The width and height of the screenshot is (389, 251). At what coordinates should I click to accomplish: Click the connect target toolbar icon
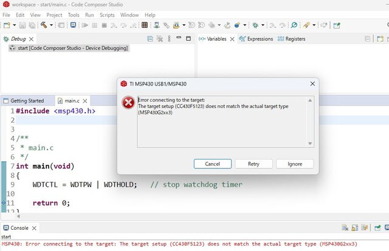(x=157, y=25)
